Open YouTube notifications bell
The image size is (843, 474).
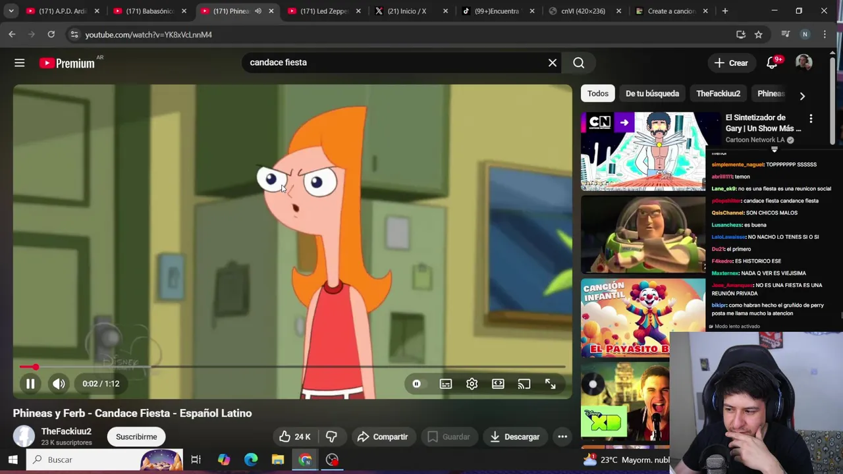point(772,63)
